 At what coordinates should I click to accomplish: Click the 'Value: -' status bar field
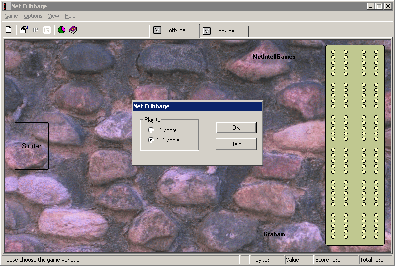pos(299,260)
